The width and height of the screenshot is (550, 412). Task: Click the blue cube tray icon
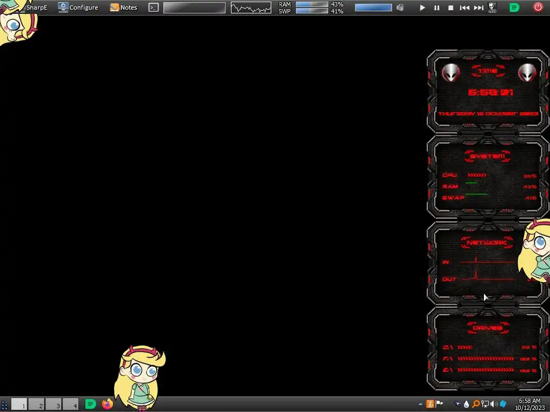[x=503, y=404]
